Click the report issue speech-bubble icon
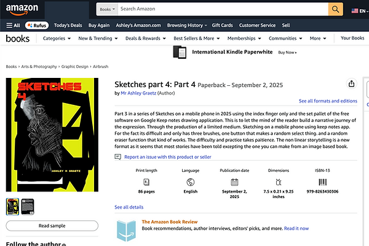This screenshot has height=246, width=369. tap(118, 157)
